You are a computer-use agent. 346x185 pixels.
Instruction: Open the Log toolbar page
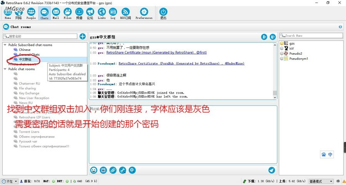pos(113,13)
